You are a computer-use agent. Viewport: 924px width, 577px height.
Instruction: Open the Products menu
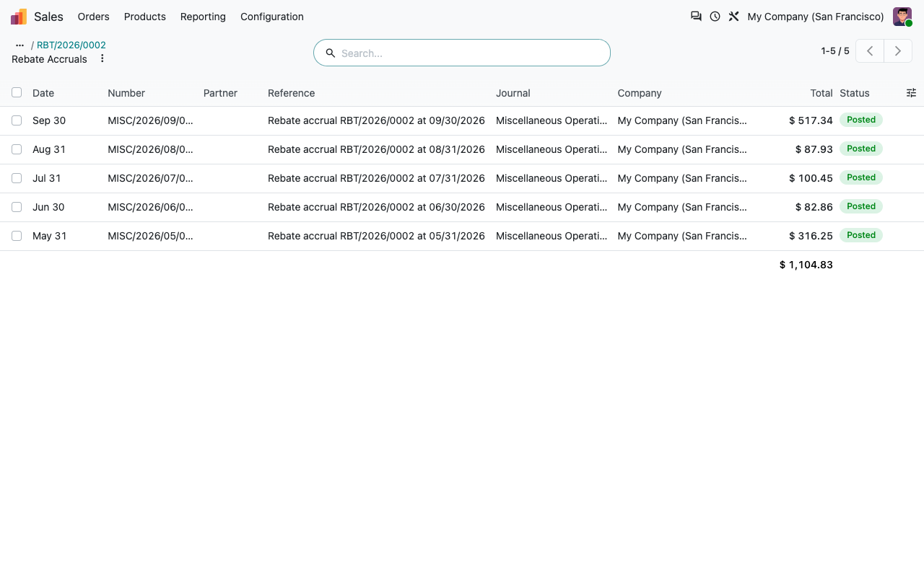(x=145, y=17)
